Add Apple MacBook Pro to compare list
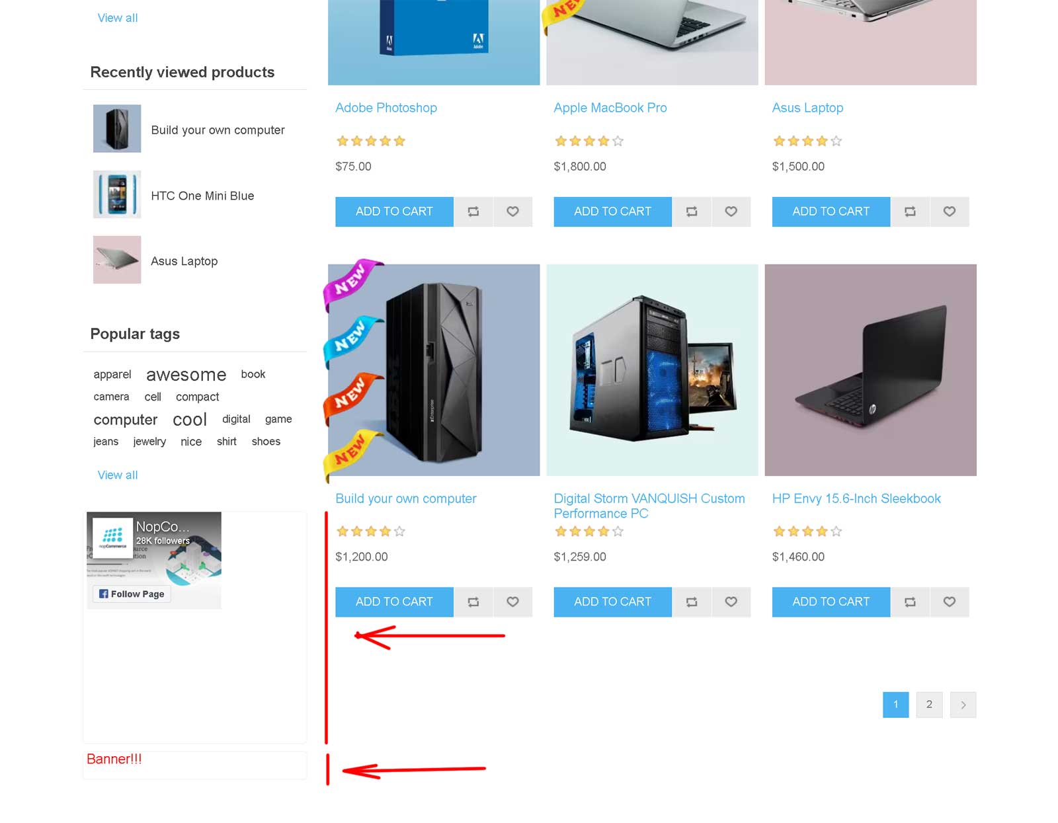Image resolution: width=1058 pixels, height=823 pixels. pos(692,212)
